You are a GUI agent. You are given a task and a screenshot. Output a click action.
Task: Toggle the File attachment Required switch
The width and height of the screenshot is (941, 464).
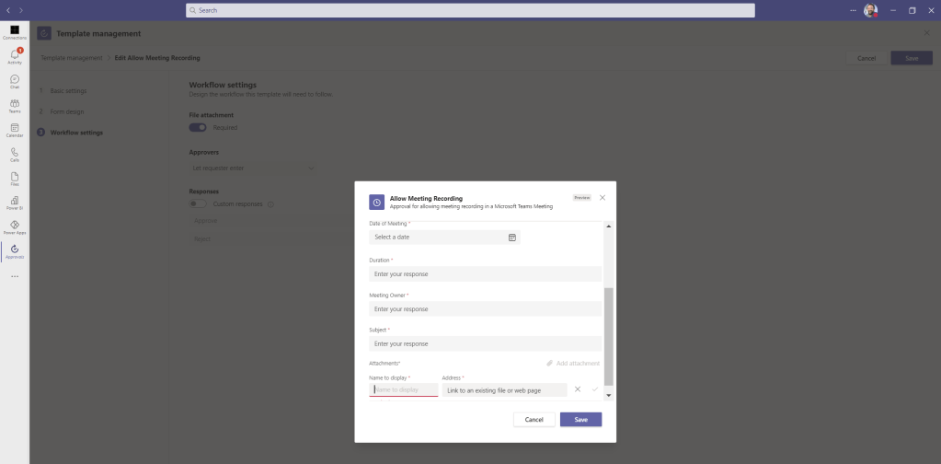(198, 128)
